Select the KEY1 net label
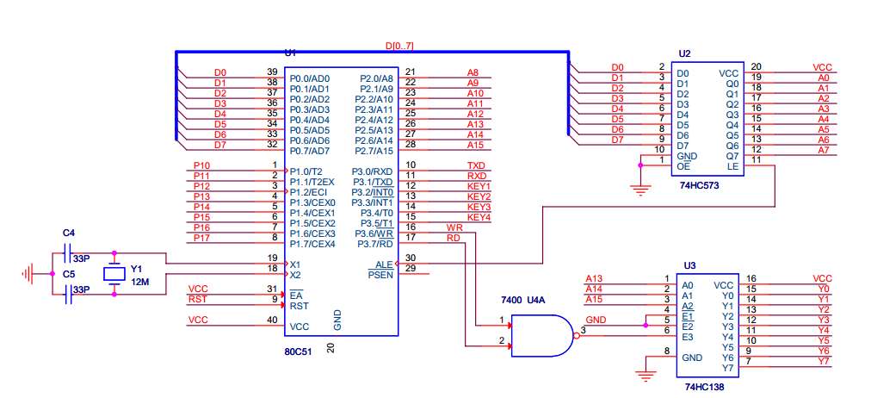This screenshot has width=871, height=398. [x=479, y=186]
